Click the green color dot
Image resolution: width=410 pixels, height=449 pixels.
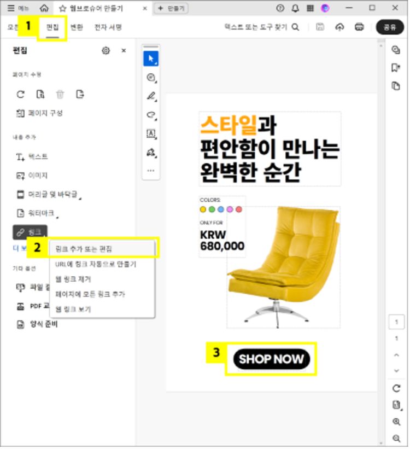[x=212, y=209]
